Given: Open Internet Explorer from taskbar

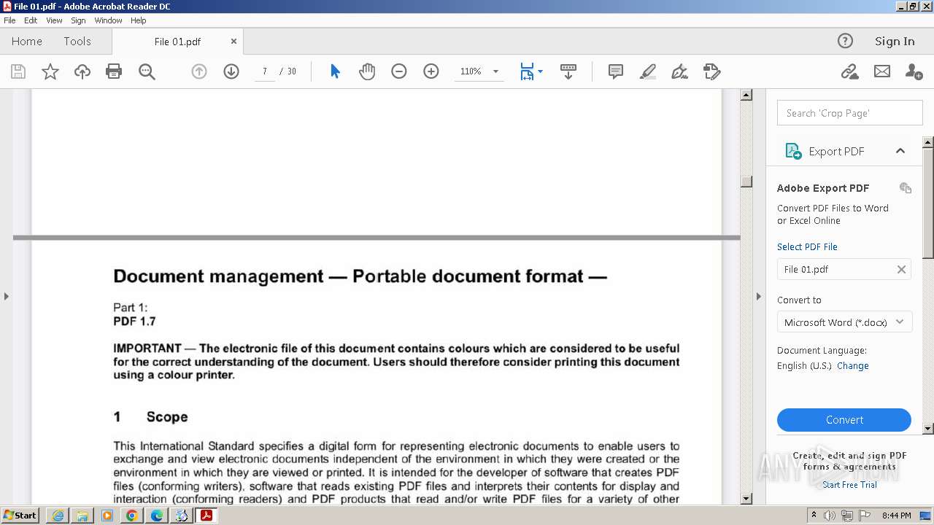Looking at the screenshot, I should [x=58, y=516].
